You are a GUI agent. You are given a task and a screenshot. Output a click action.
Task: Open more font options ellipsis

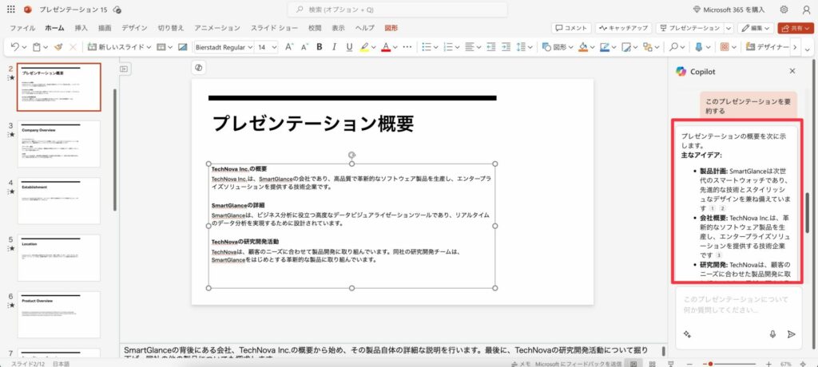(x=407, y=47)
